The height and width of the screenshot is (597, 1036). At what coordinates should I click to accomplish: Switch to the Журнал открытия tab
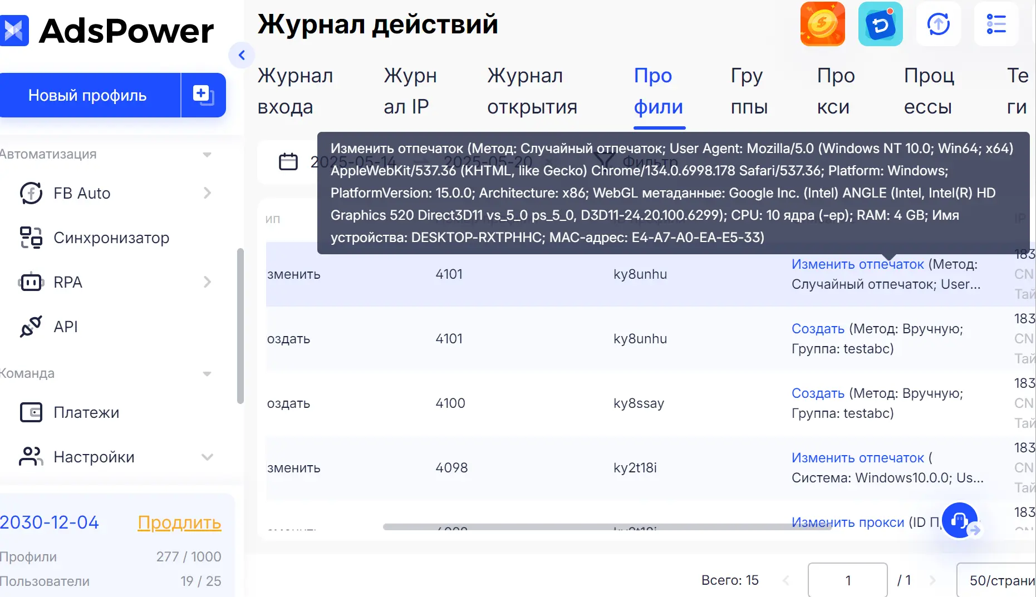[532, 91]
